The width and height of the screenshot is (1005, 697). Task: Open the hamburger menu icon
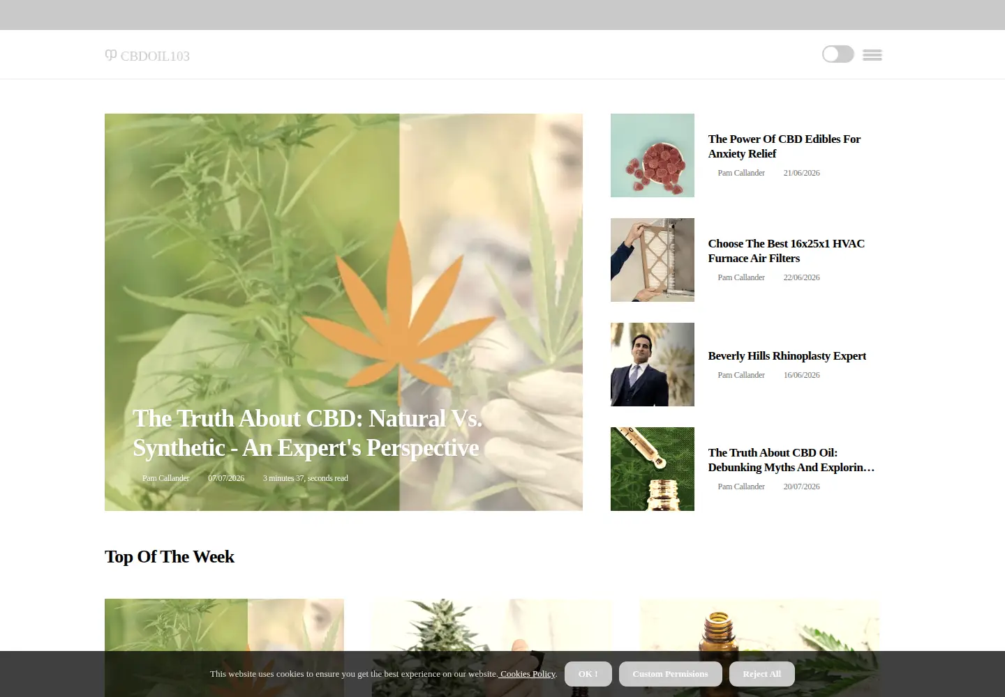872,55
